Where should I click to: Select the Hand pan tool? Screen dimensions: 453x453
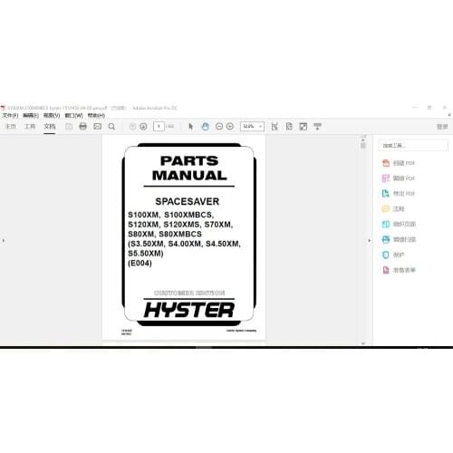pyautogui.click(x=205, y=126)
